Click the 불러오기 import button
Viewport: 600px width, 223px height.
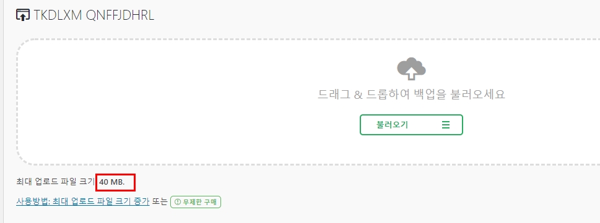pos(411,125)
